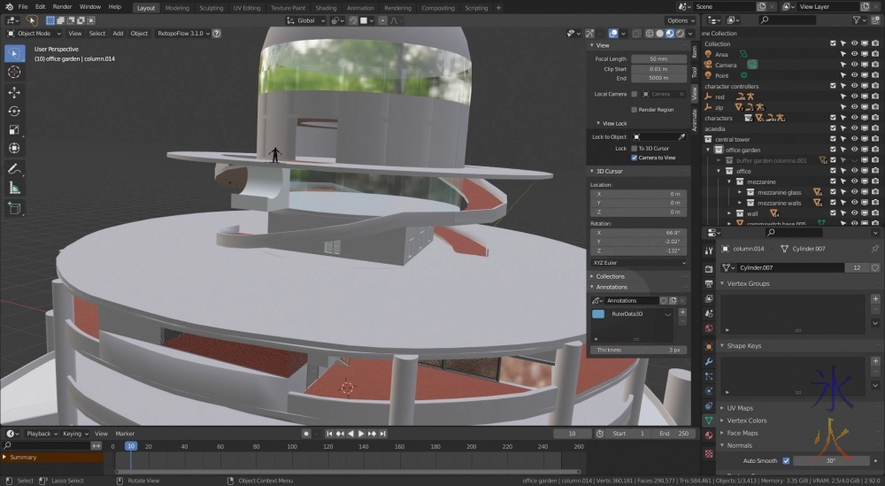Open the Material properties tab icon
Screen dimensions: 885x486
pos(709,435)
